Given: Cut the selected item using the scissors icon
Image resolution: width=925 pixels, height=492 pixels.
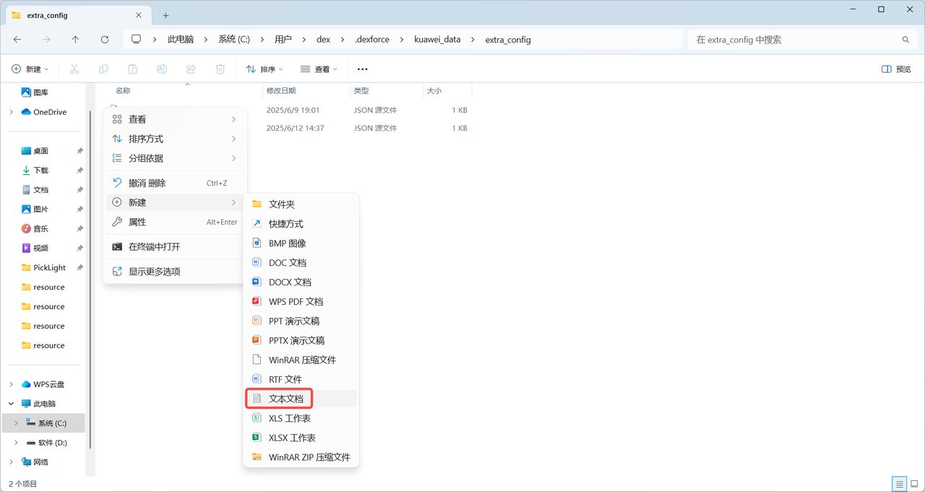Looking at the screenshot, I should (x=74, y=69).
